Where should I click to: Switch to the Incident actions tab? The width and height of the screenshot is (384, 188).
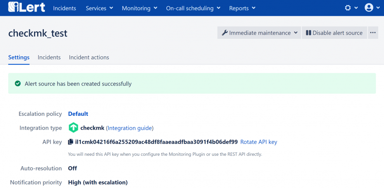(89, 57)
